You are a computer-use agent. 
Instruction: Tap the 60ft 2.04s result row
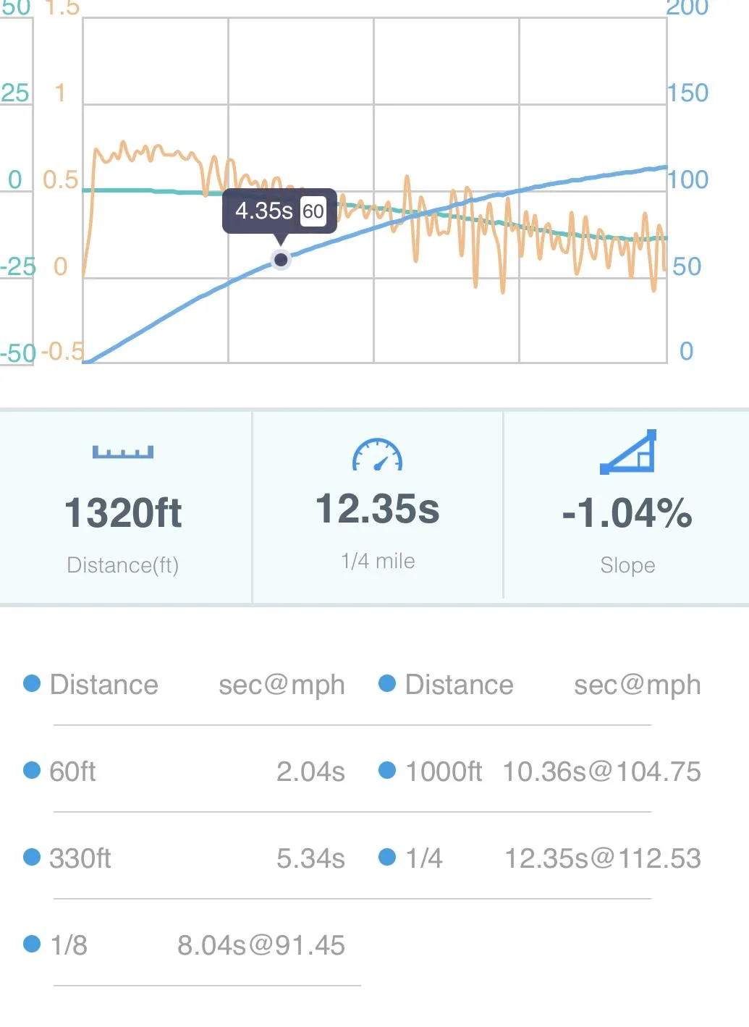(x=185, y=772)
